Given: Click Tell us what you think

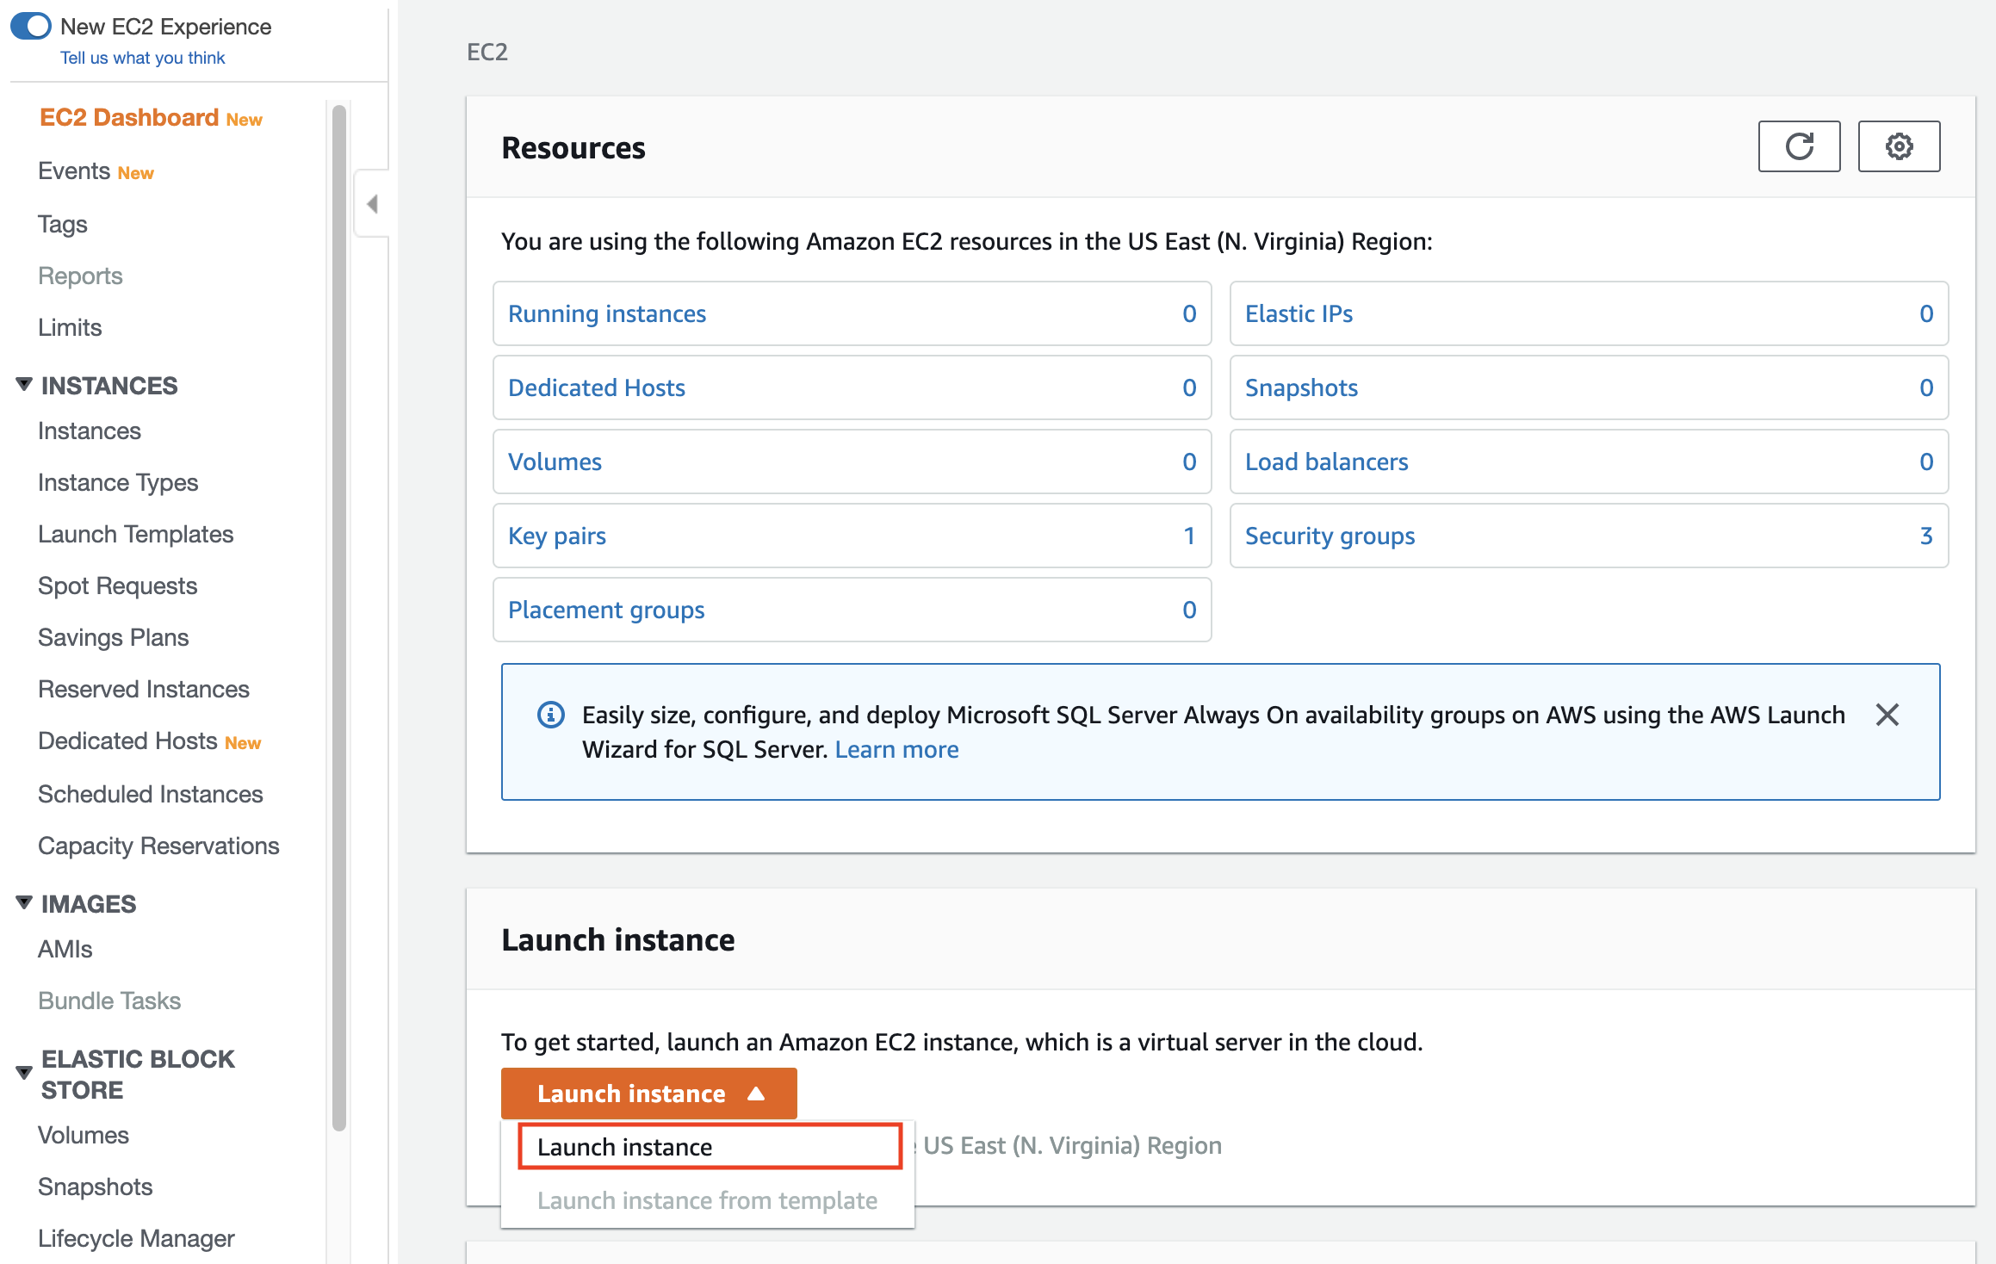Looking at the screenshot, I should click(x=142, y=58).
